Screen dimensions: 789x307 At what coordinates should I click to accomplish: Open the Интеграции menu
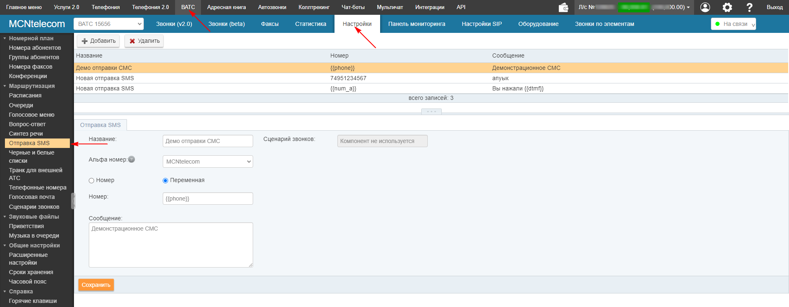430,7
